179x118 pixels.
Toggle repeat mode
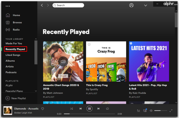pos(107,109)
